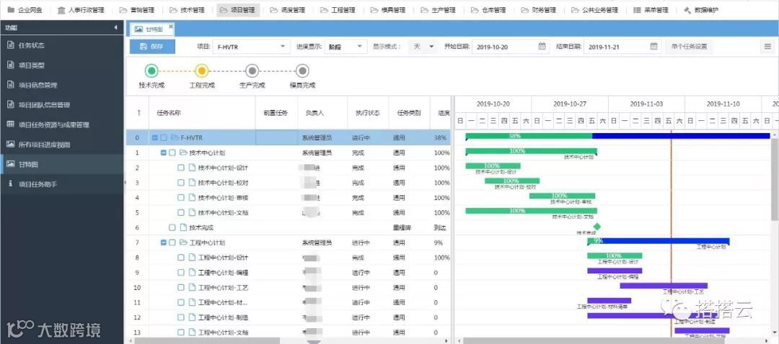Click the F-HVTR 38% Gantt progress bar
The height and width of the screenshot is (344, 779).
point(617,136)
